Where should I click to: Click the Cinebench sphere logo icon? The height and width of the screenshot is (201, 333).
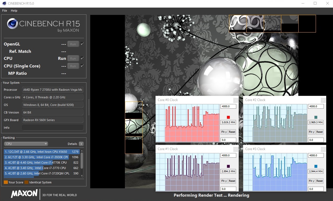point(12,24)
